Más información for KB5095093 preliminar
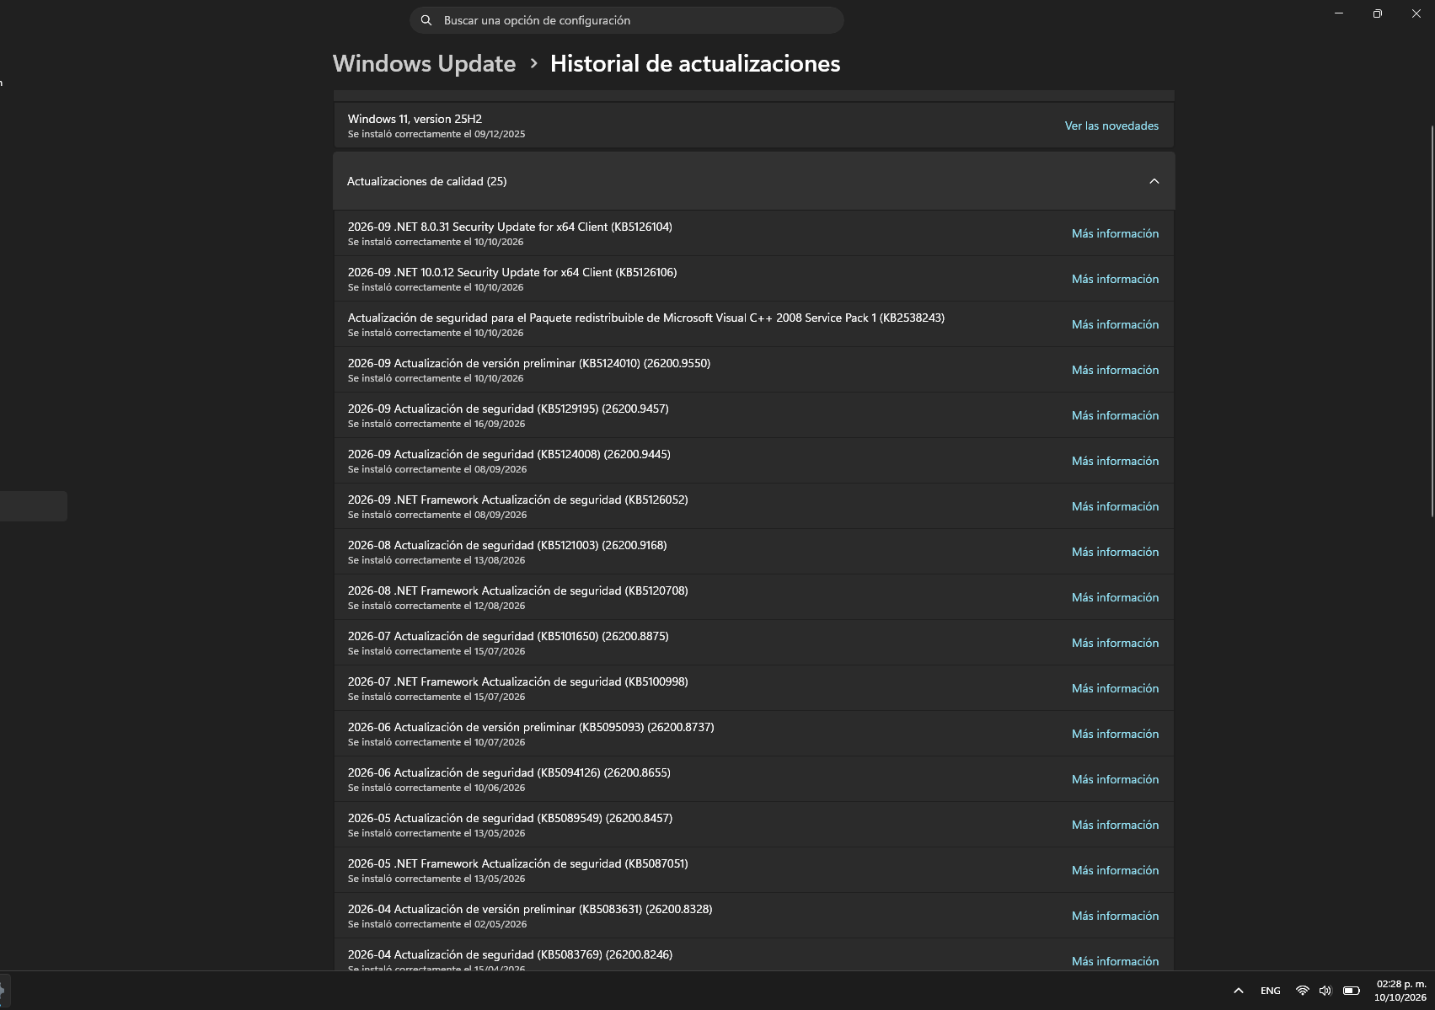1435x1010 pixels. coord(1115,734)
